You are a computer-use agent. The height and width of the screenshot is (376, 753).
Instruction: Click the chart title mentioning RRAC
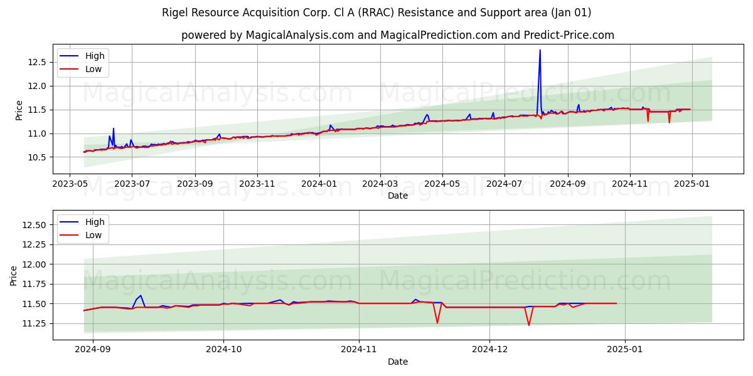click(x=376, y=13)
